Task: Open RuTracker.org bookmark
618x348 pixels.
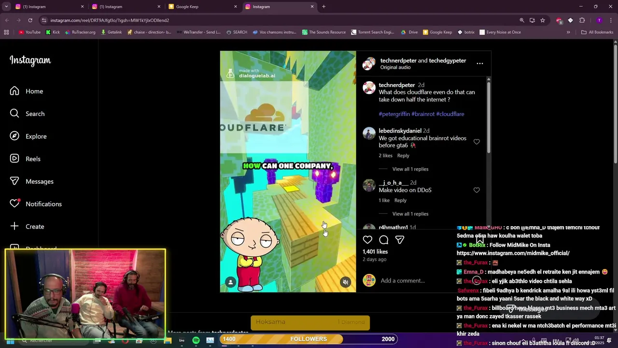Action: pos(80,32)
